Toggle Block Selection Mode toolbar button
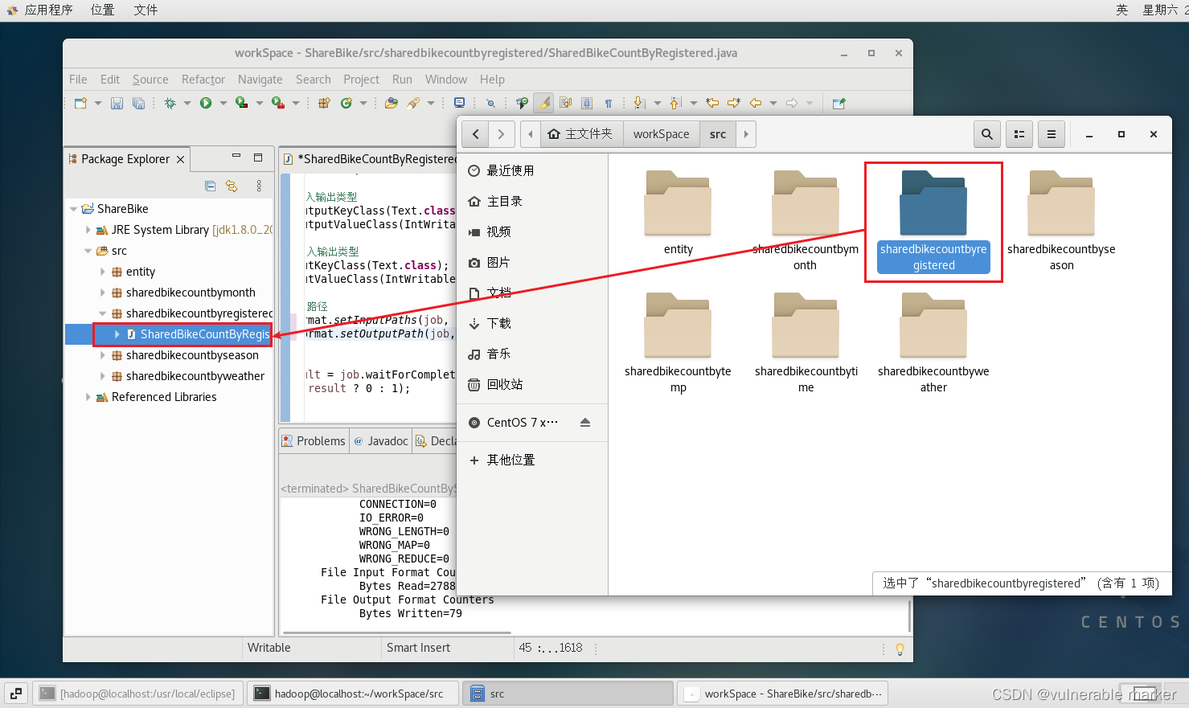1189x708 pixels. tap(587, 103)
